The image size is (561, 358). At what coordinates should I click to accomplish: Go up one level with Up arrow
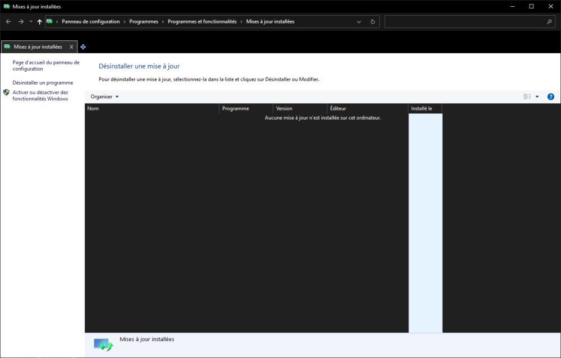[39, 22]
